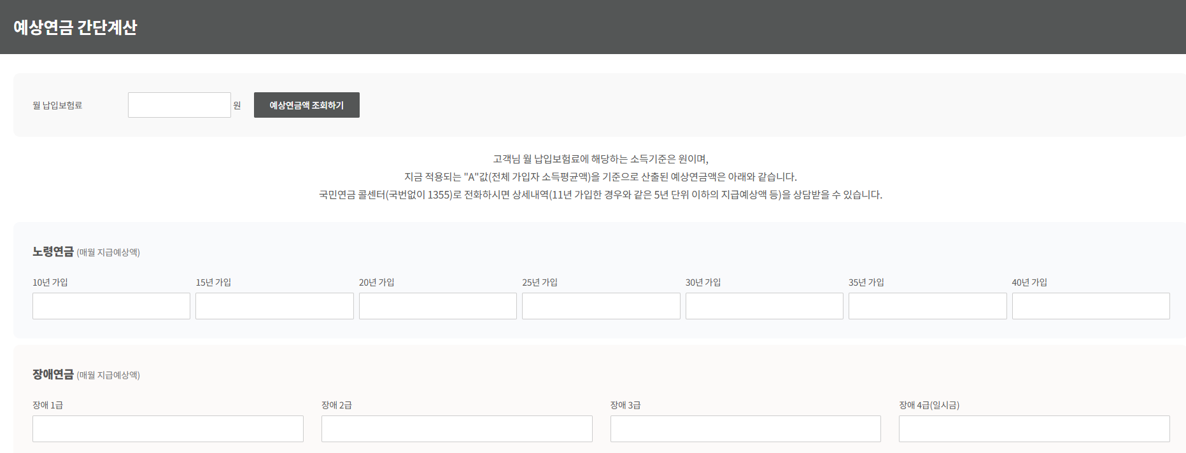Click the 월 납입보험료 input field
Viewport: 1186px width, 453px height.
[180, 105]
